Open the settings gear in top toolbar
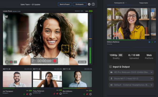158x97 pixels. coord(89,4)
